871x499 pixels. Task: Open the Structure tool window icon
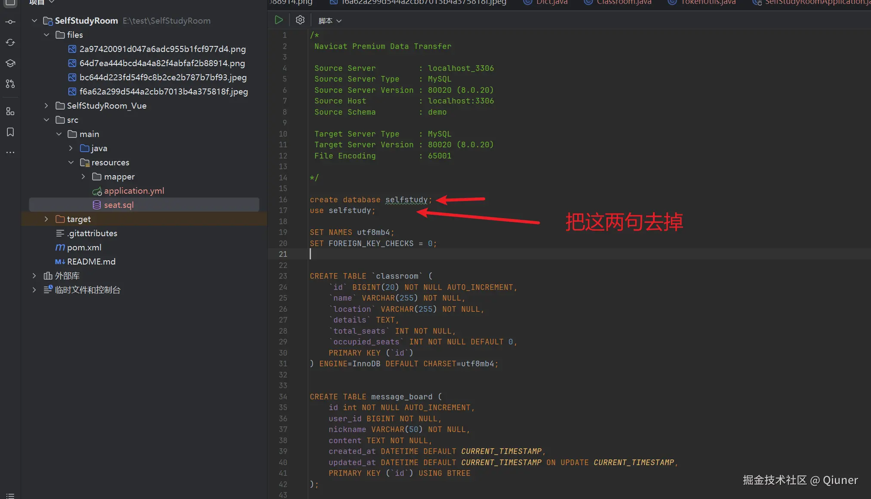point(10,112)
